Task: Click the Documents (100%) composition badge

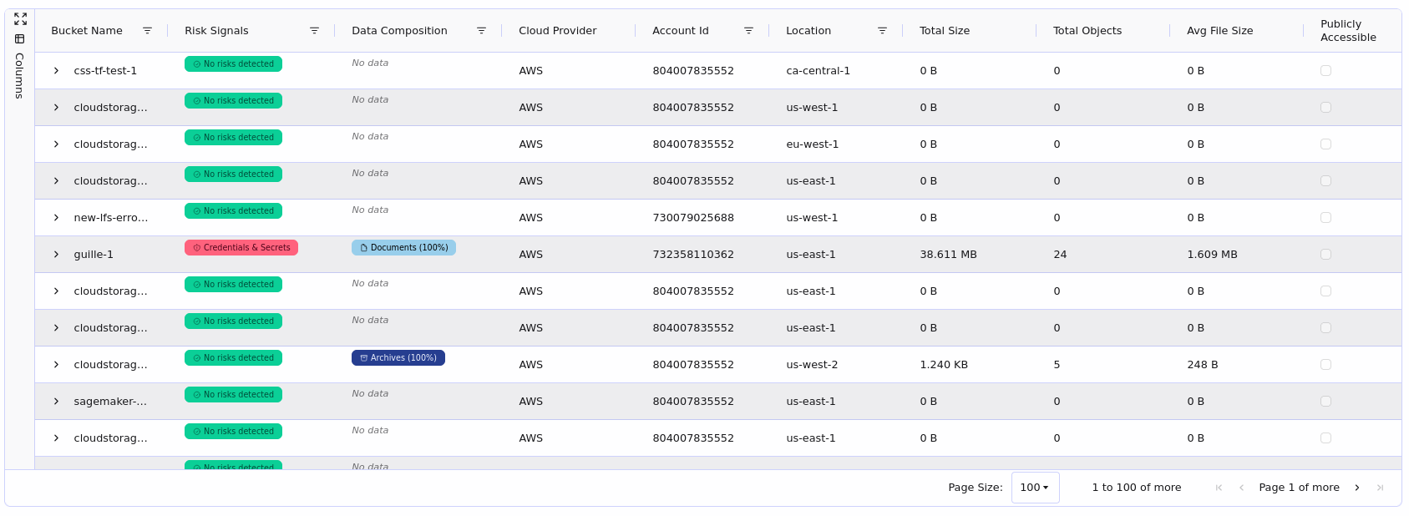Action: [x=403, y=248]
